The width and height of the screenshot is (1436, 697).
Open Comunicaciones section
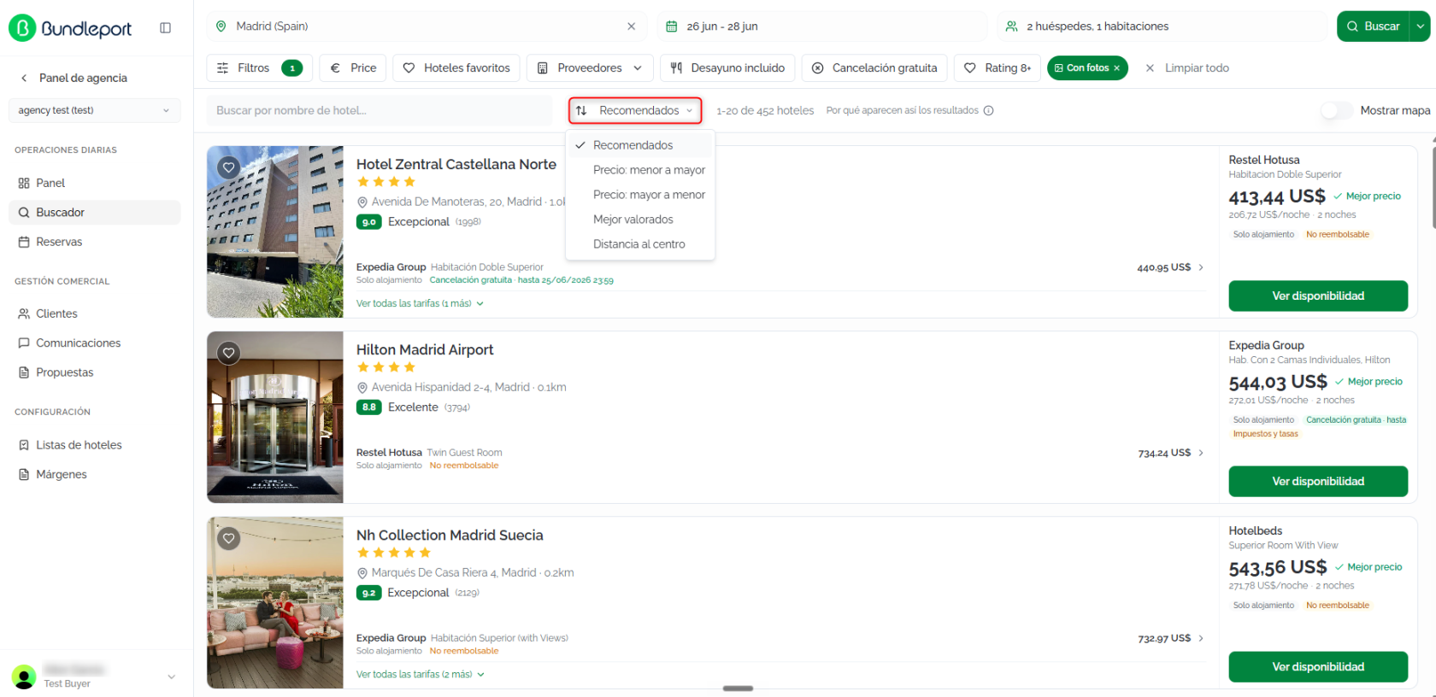pos(94,343)
